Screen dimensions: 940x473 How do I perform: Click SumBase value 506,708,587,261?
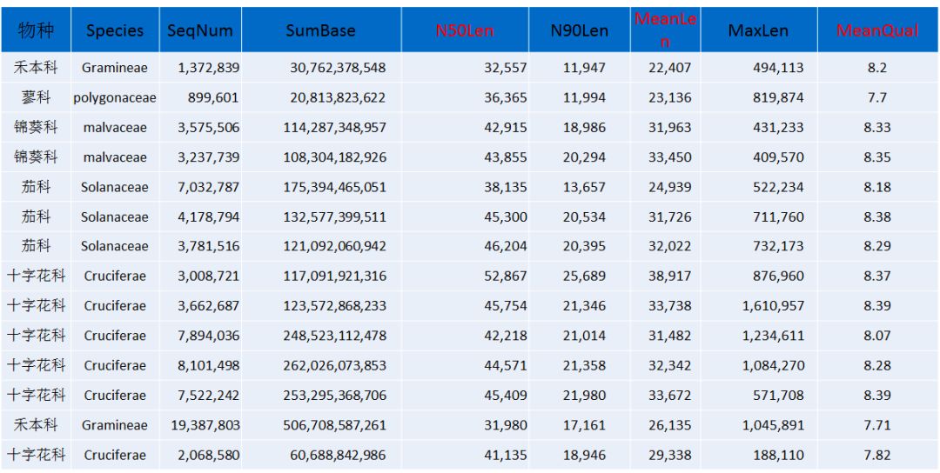pyautogui.click(x=334, y=425)
